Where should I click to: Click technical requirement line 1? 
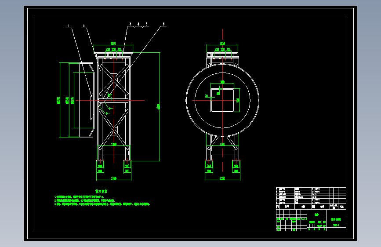pyautogui.click(x=79, y=197)
